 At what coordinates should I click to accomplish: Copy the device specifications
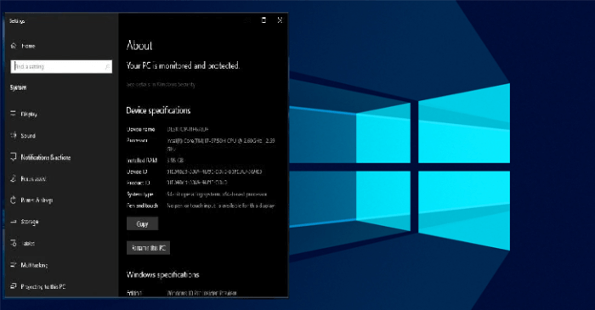[x=142, y=224]
